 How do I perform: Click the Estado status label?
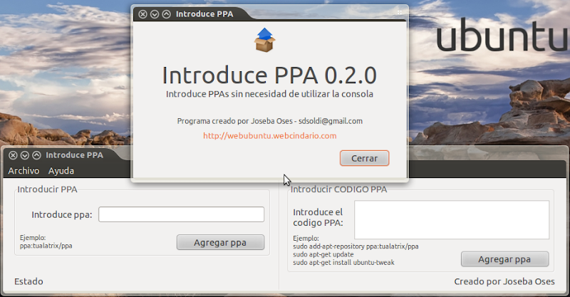28,281
